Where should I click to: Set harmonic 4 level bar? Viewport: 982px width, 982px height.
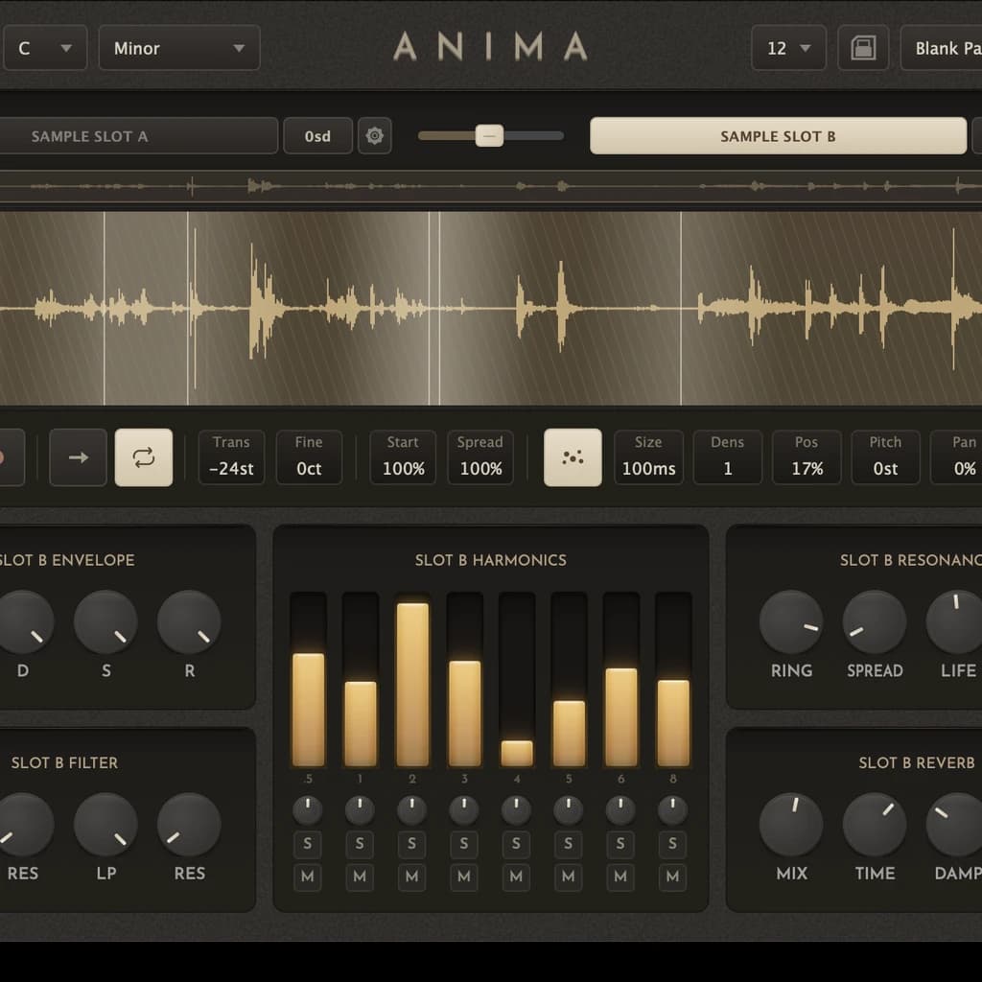517,680
